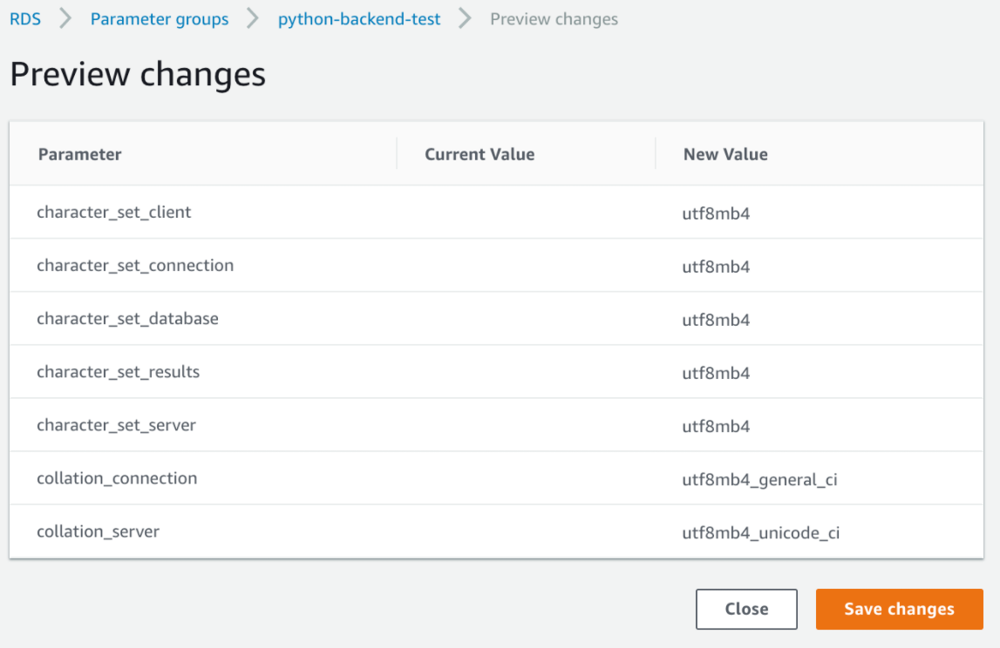This screenshot has height=648, width=1000.
Task: Select the character_set_server parameter name
Action: 116,425
